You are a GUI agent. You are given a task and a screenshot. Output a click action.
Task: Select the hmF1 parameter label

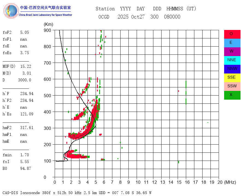click(7, 134)
